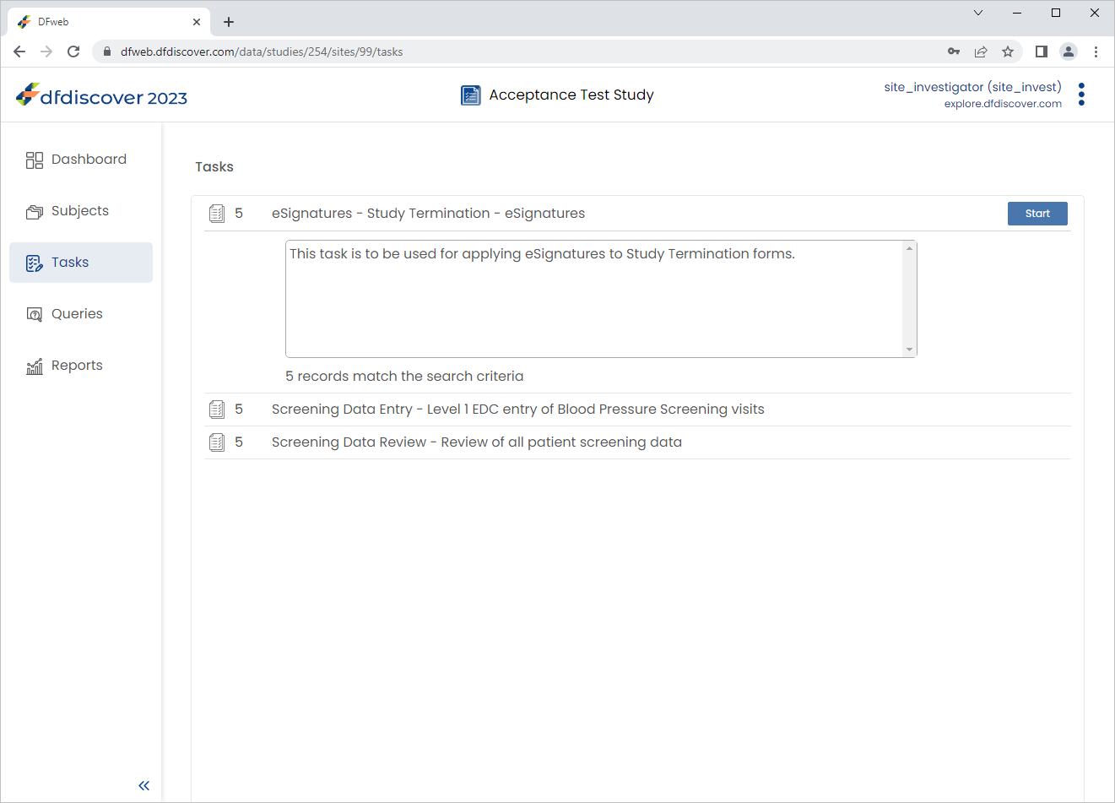Expand the Screening Data Review task row
Viewport: 1115px width, 803px height.
click(637, 442)
